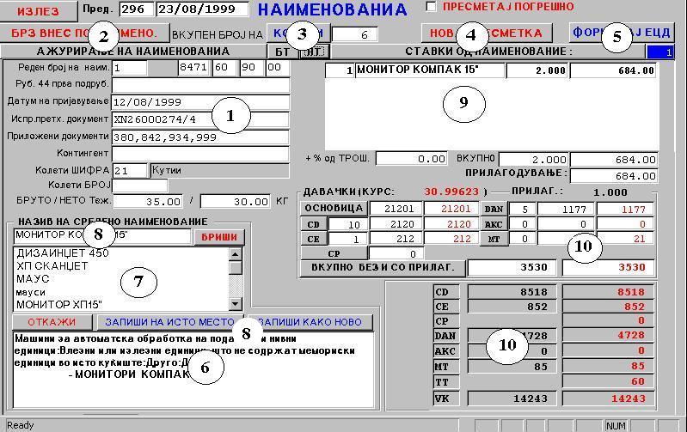Click the Испр.претх. документ field

click(200, 119)
